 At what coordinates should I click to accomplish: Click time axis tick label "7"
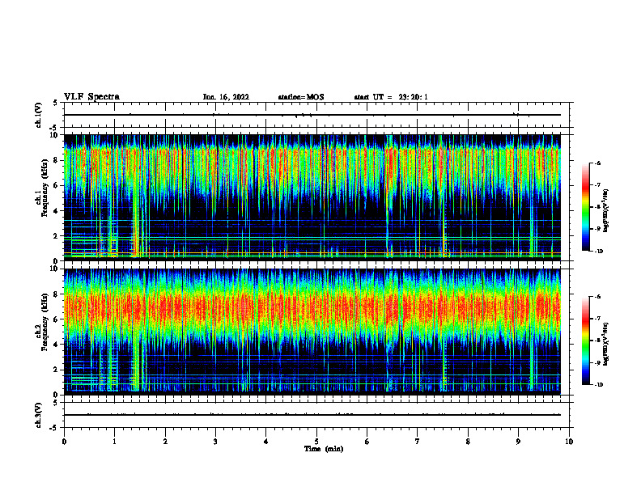coord(418,442)
